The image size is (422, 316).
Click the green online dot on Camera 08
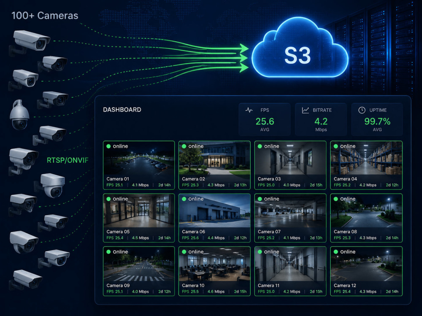(336, 199)
